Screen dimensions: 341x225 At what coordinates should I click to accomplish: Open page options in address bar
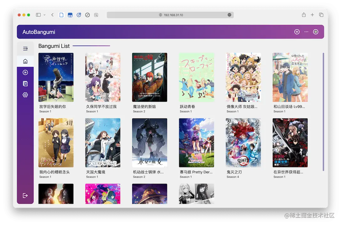pos(229,15)
